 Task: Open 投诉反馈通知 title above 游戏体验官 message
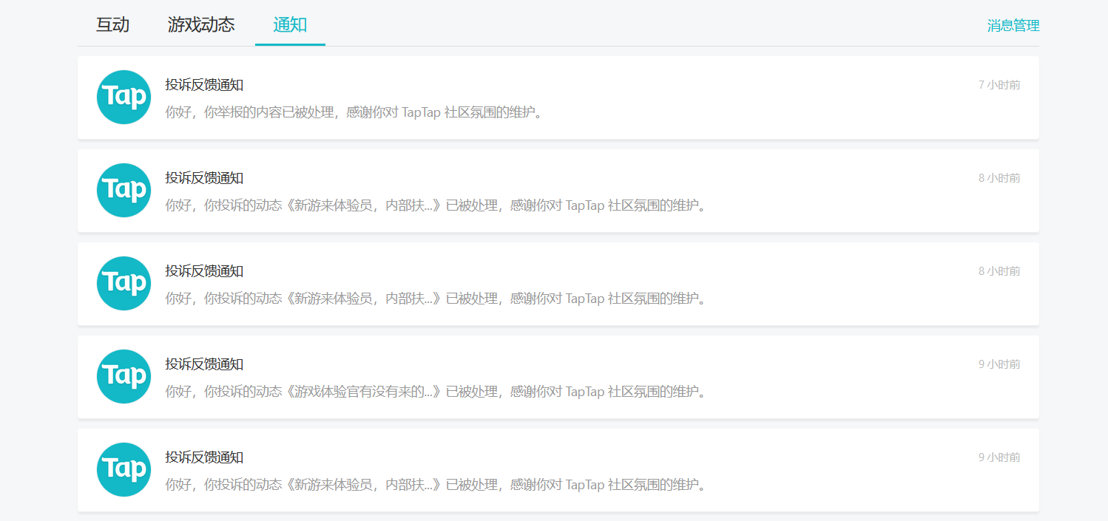coord(204,364)
